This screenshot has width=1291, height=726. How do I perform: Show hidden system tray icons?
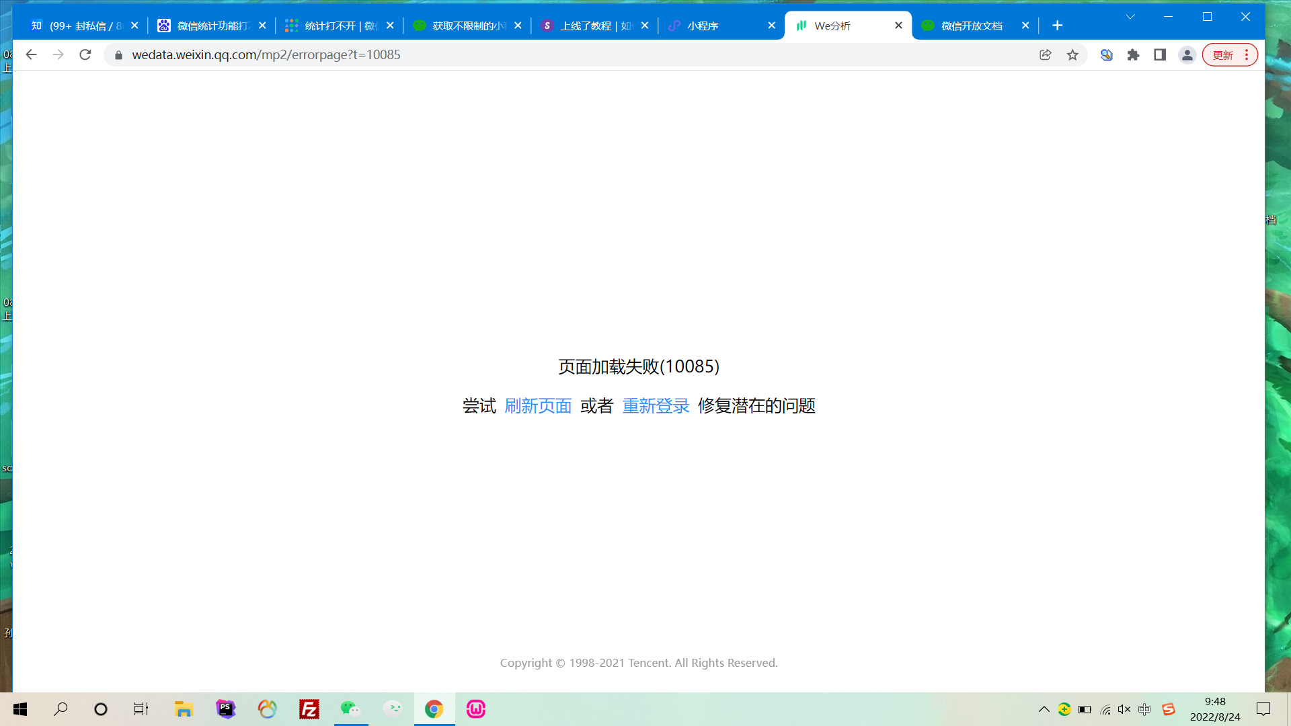pos(1044,709)
